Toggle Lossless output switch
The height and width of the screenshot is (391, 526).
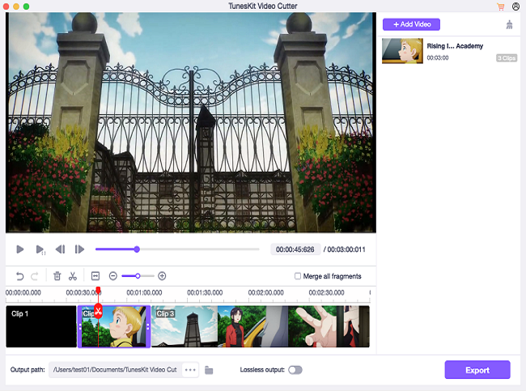point(295,370)
